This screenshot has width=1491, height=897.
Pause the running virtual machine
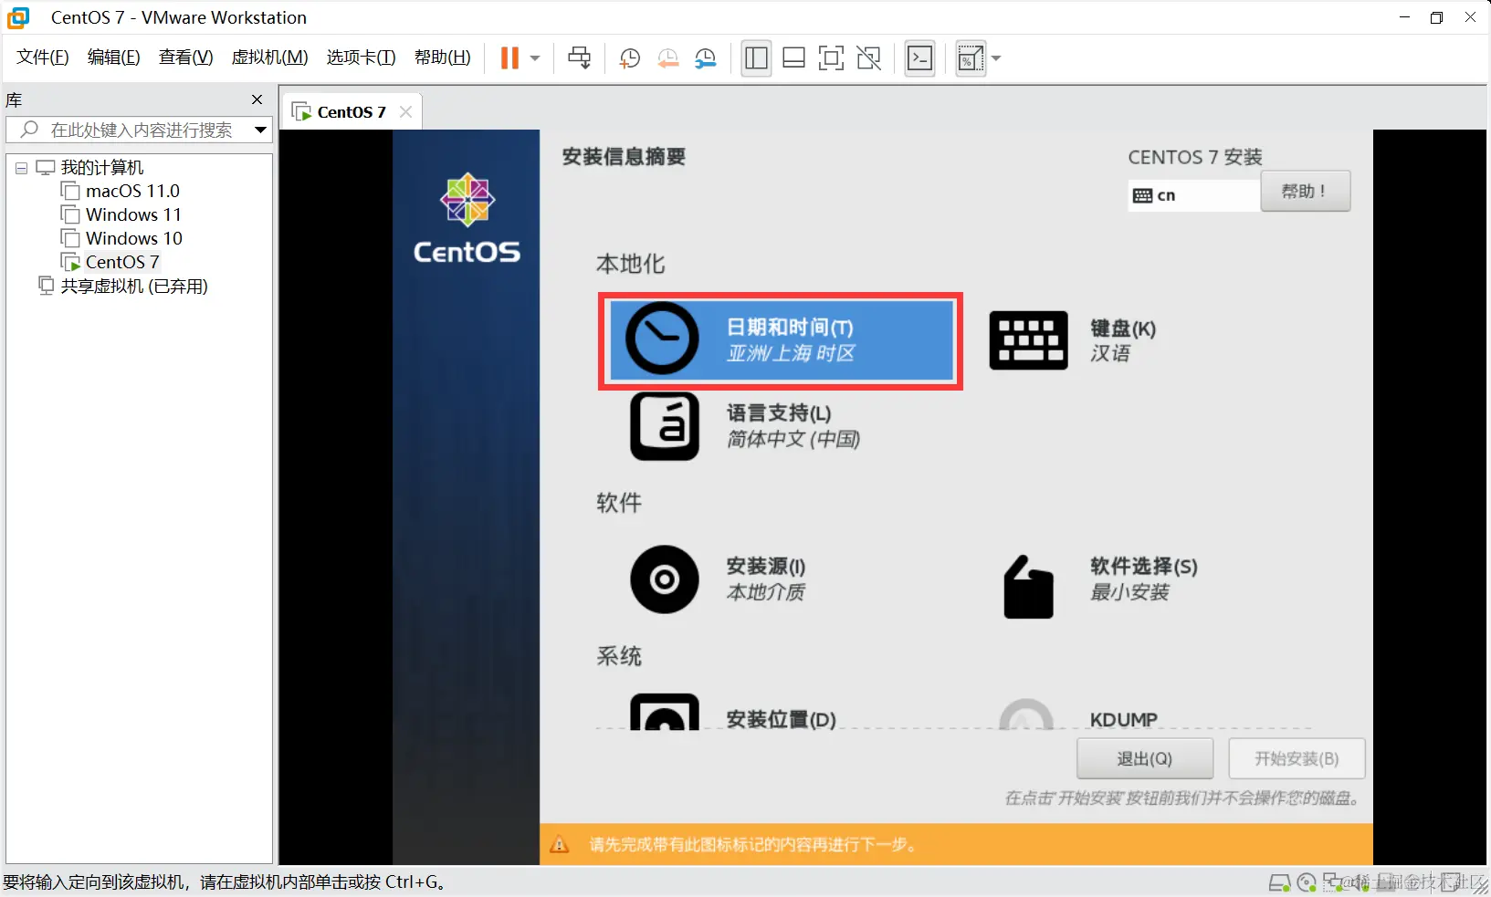tap(509, 58)
